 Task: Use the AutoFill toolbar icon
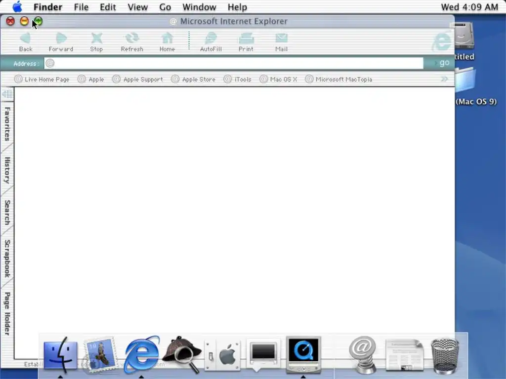[x=211, y=41]
